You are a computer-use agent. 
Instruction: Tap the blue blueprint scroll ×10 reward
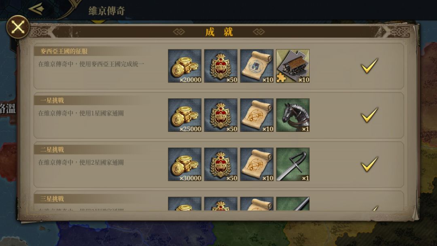click(257, 66)
